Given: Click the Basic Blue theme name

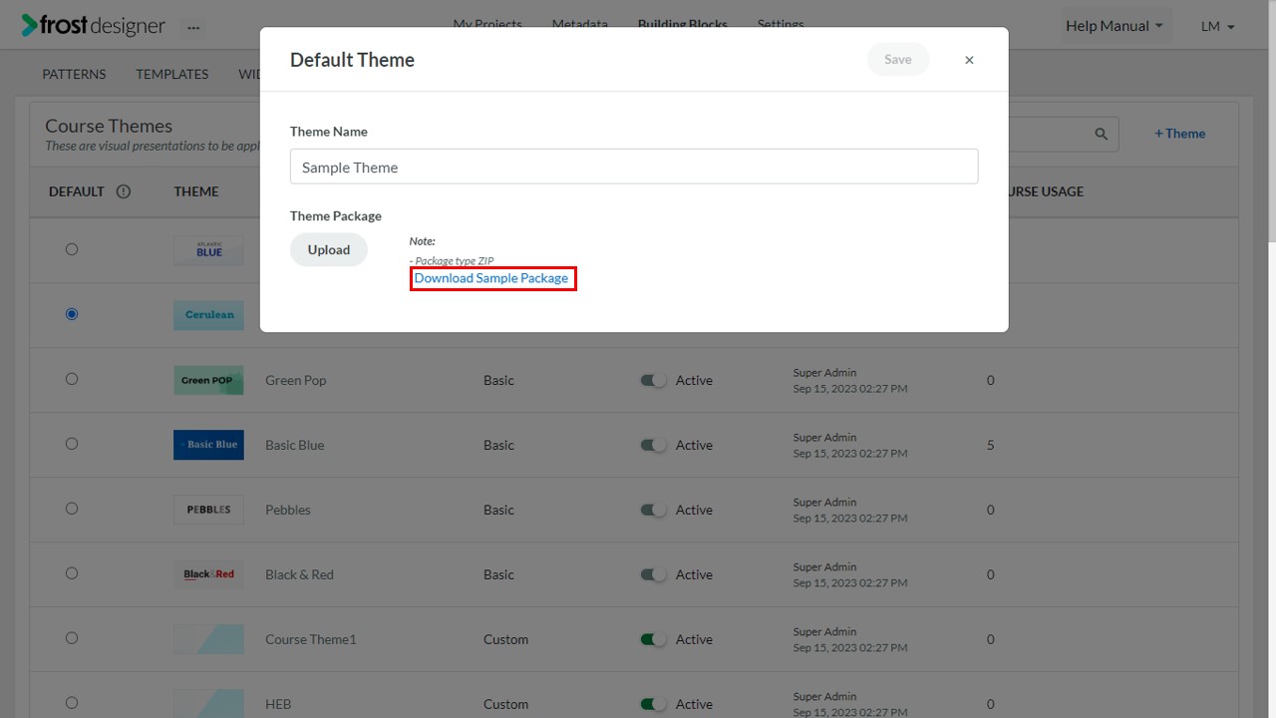Looking at the screenshot, I should click(295, 445).
